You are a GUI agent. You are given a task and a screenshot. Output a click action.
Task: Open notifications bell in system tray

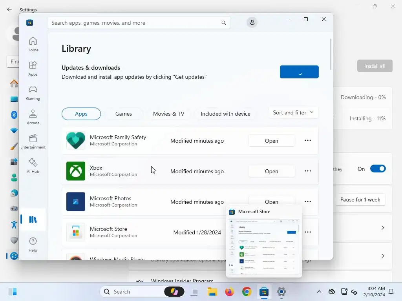point(391,292)
